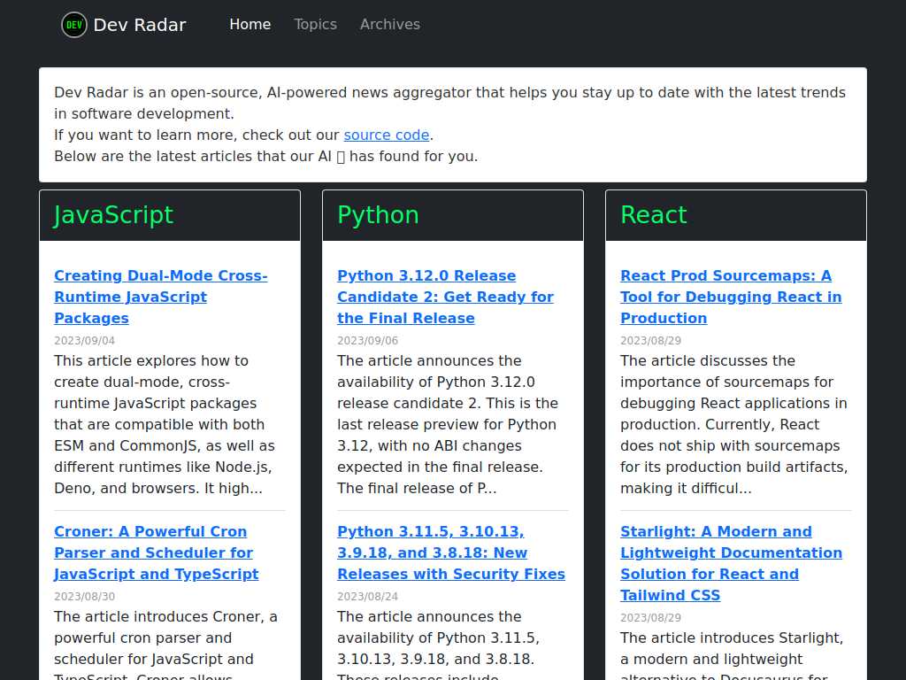
Task: Click the Python 3.12.0 release candidate summary
Action: [448, 424]
